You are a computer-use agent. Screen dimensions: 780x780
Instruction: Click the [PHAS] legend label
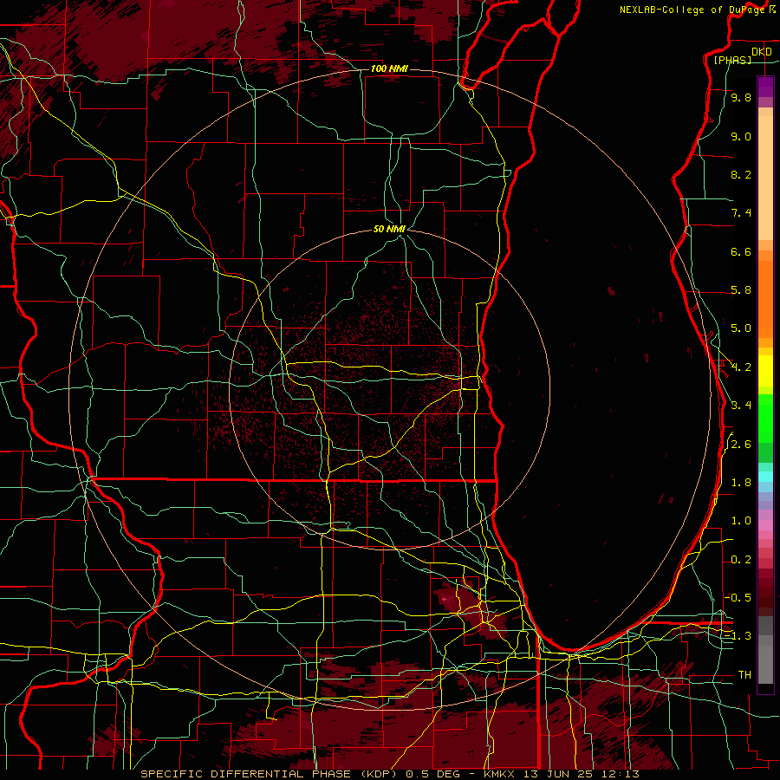pyautogui.click(x=732, y=61)
